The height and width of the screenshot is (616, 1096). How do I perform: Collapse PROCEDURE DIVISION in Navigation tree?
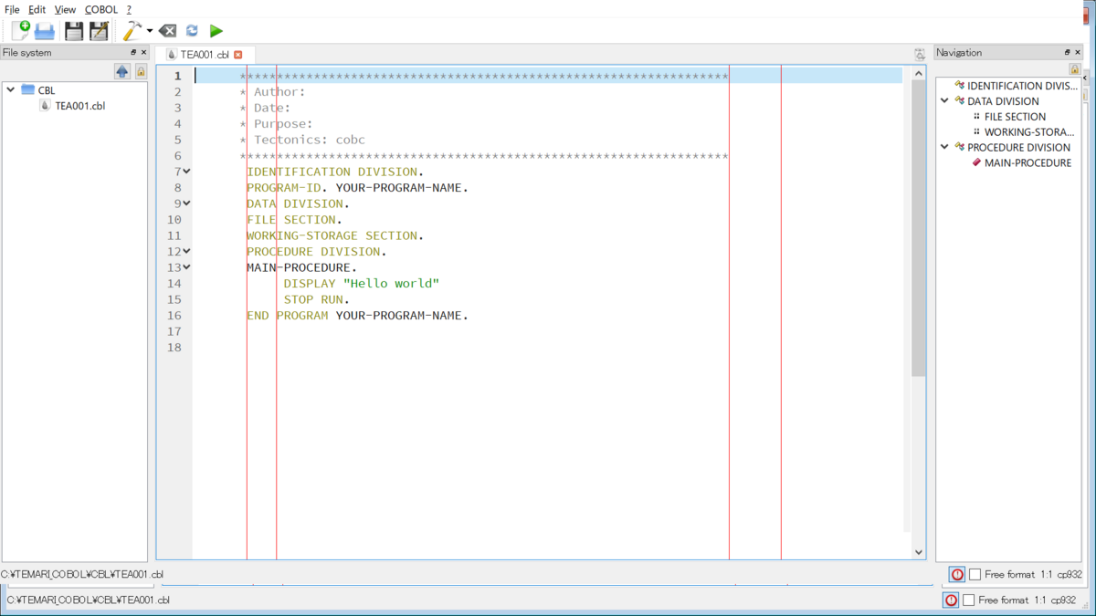944,147
